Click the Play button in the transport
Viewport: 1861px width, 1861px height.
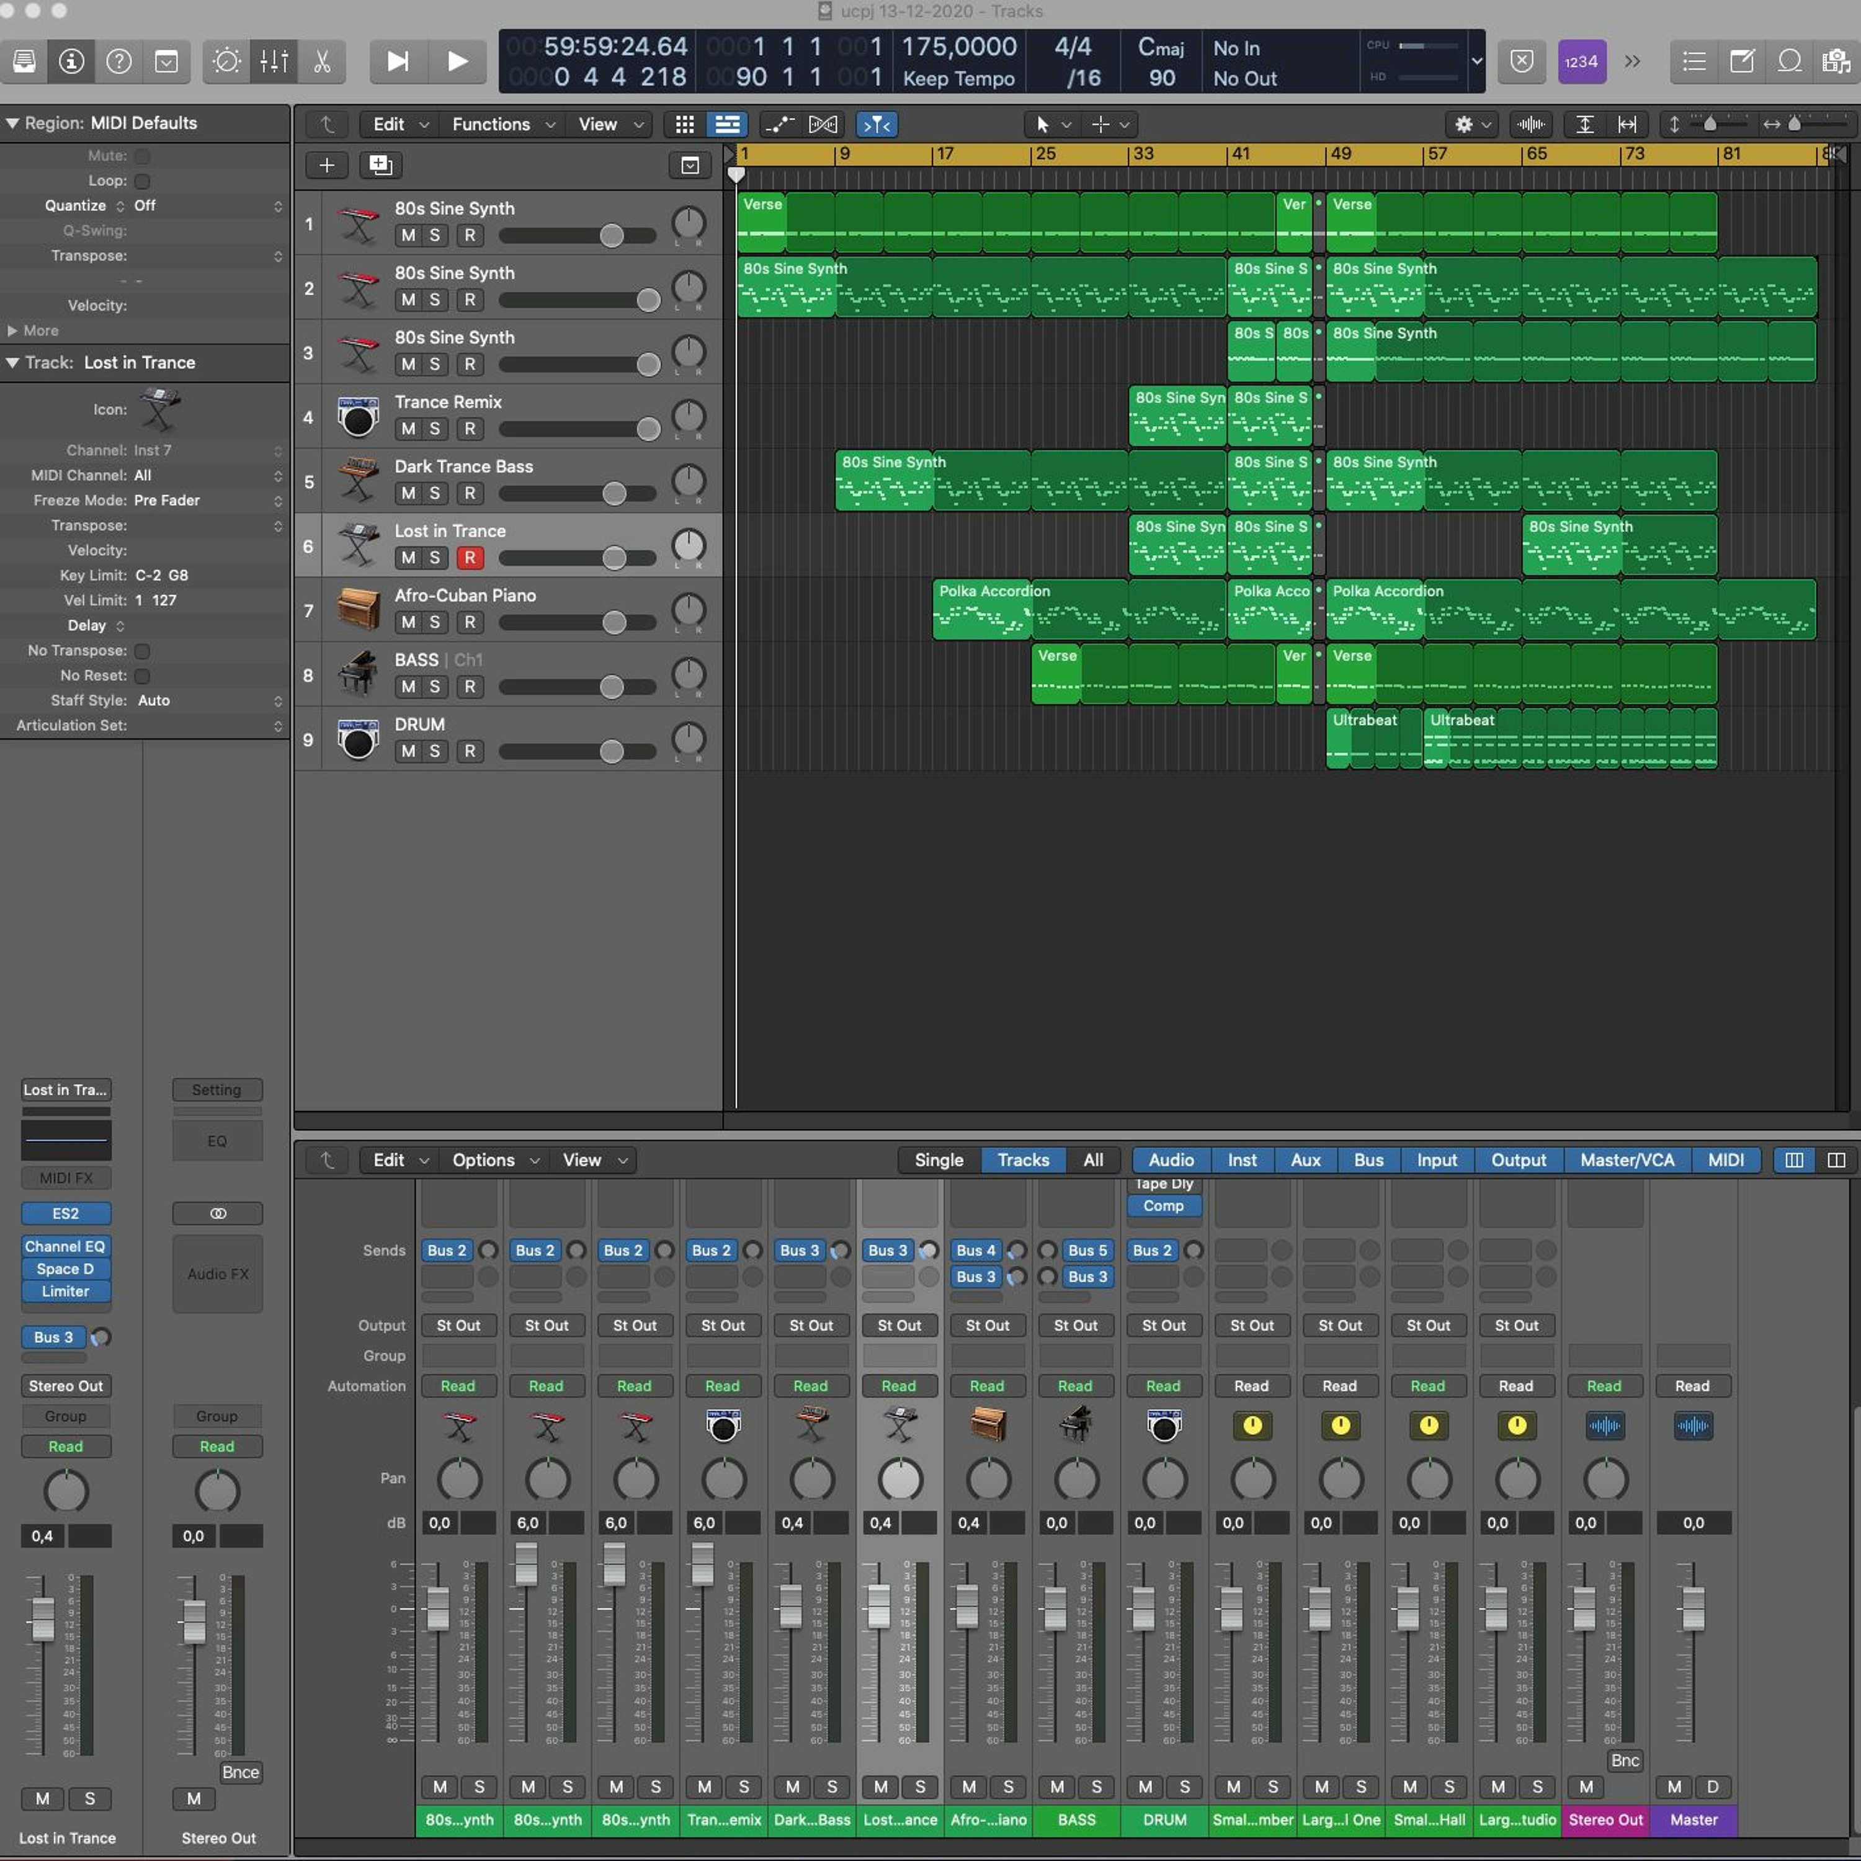457,61
